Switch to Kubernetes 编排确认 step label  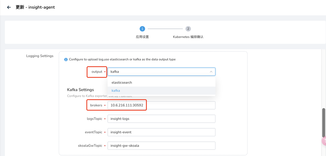pos(188,37)
